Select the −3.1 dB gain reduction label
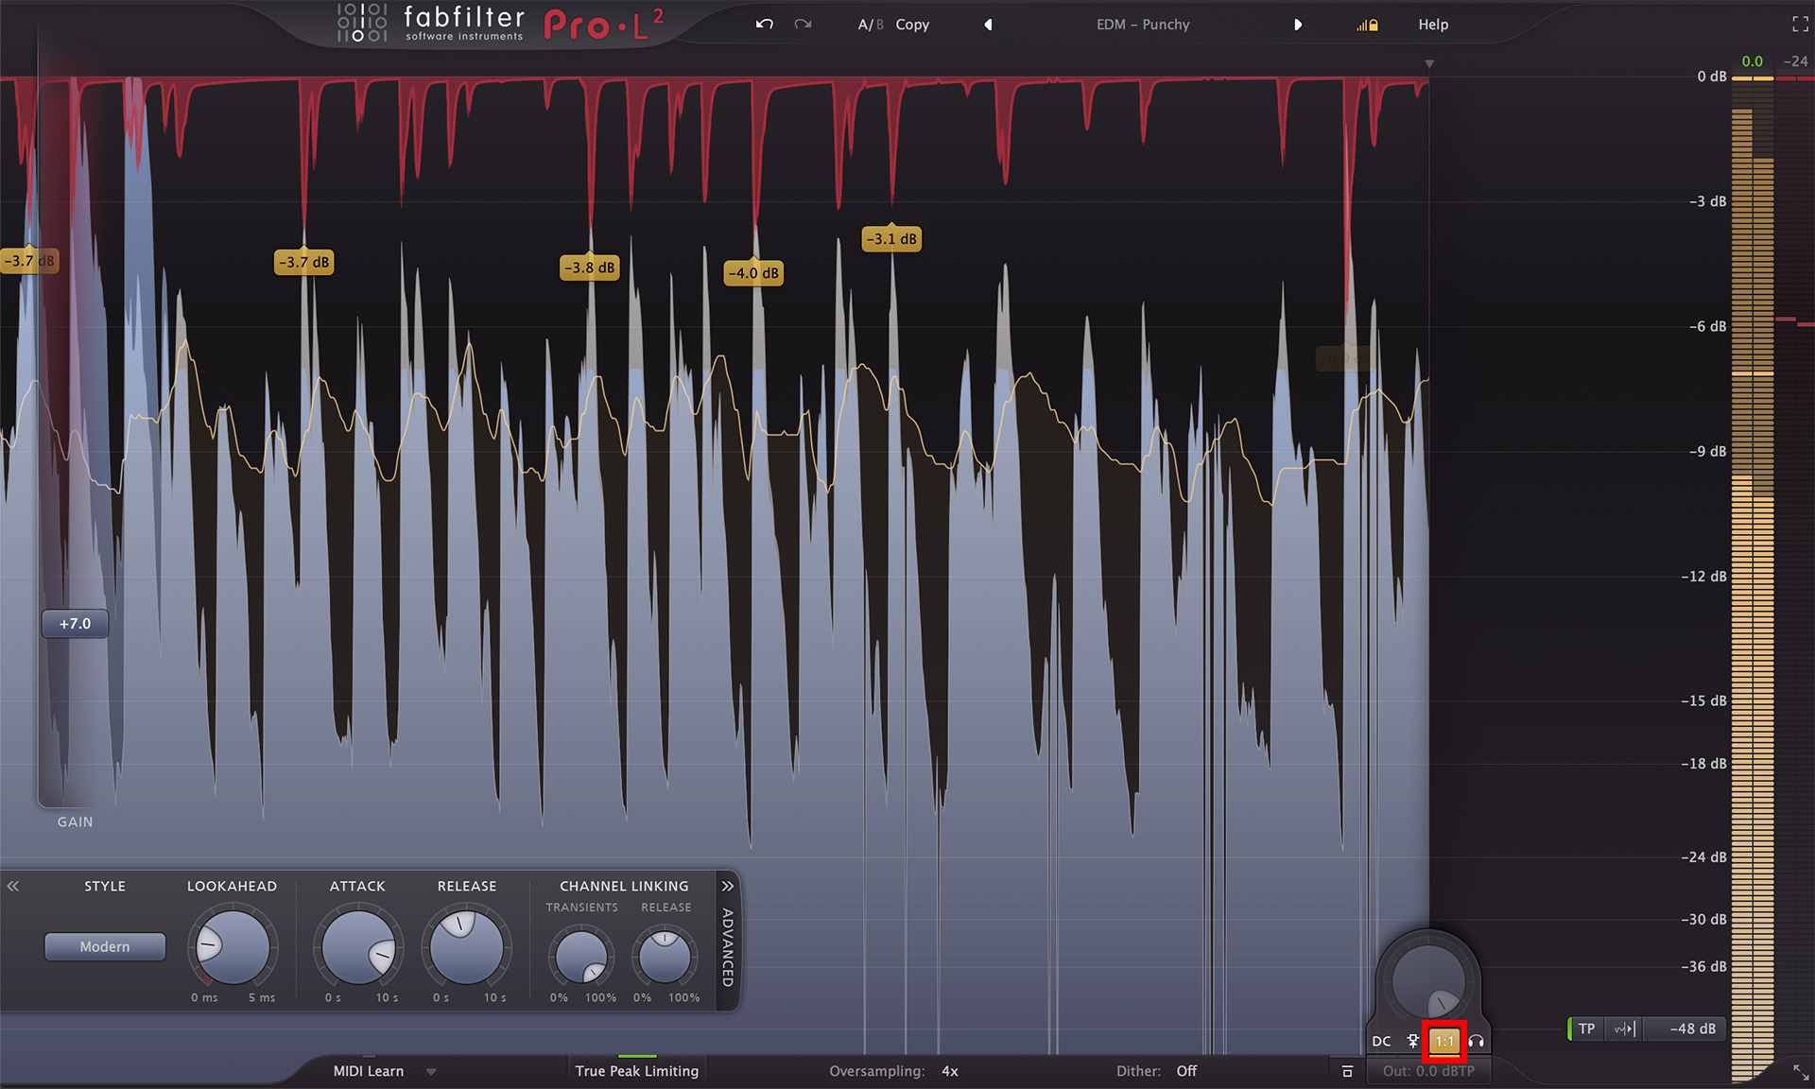Image resolution: width=1815 pixels, height=1089 pixels. click(891, 239)
